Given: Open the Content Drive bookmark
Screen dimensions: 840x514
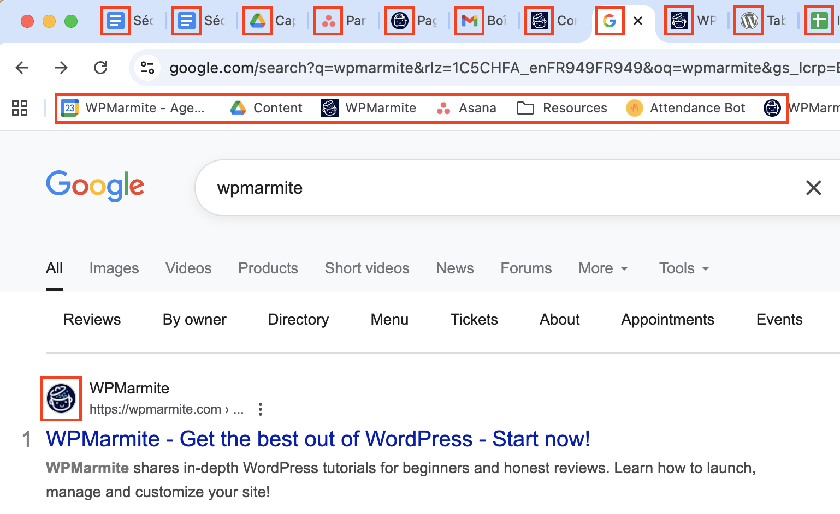Looking at the screenshot, I should [267, 108].
